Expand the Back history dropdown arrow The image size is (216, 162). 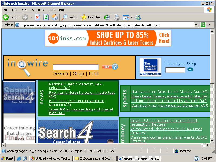[19, 17]
